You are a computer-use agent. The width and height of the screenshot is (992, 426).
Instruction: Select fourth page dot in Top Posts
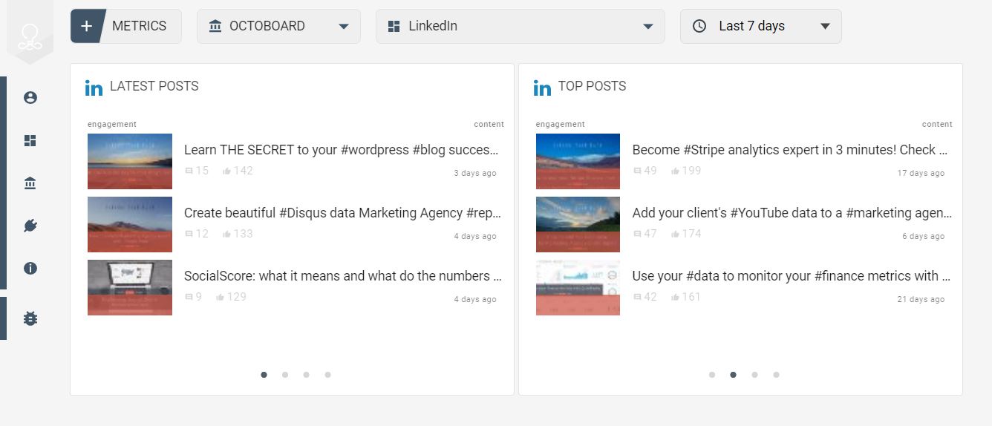pos(776,375)
